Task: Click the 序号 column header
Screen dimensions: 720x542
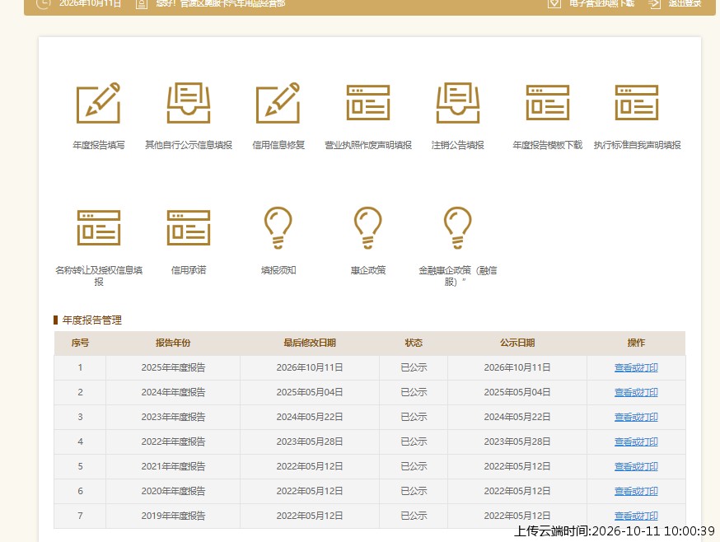Action: (81, 343)
